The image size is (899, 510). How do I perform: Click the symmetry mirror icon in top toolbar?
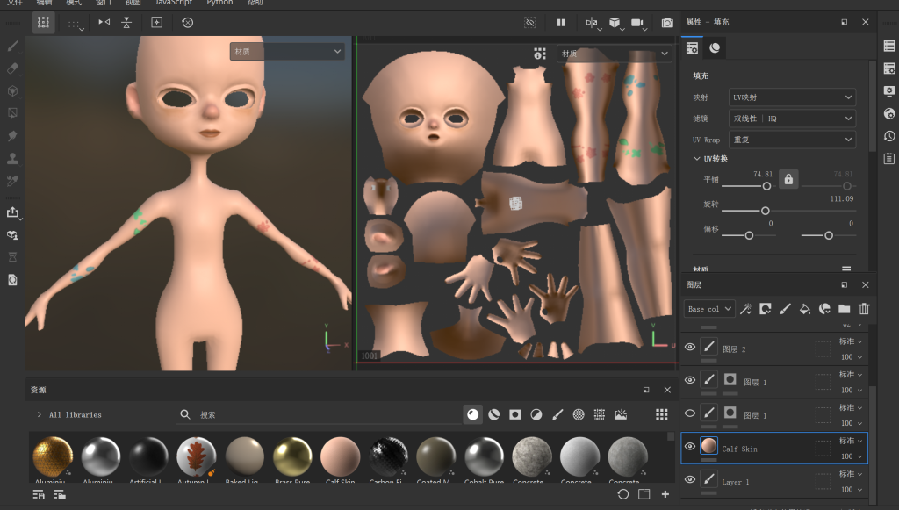[104, 22]
